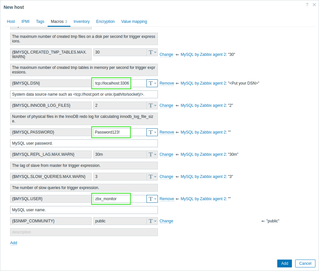The image size is (319, 271).
Task: Click Change for CREATED_TMP_TABLES.MAX.WARN macro
Action: point(166,54)
